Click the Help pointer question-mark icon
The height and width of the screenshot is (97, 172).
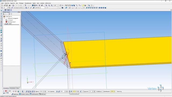(42, 5)
